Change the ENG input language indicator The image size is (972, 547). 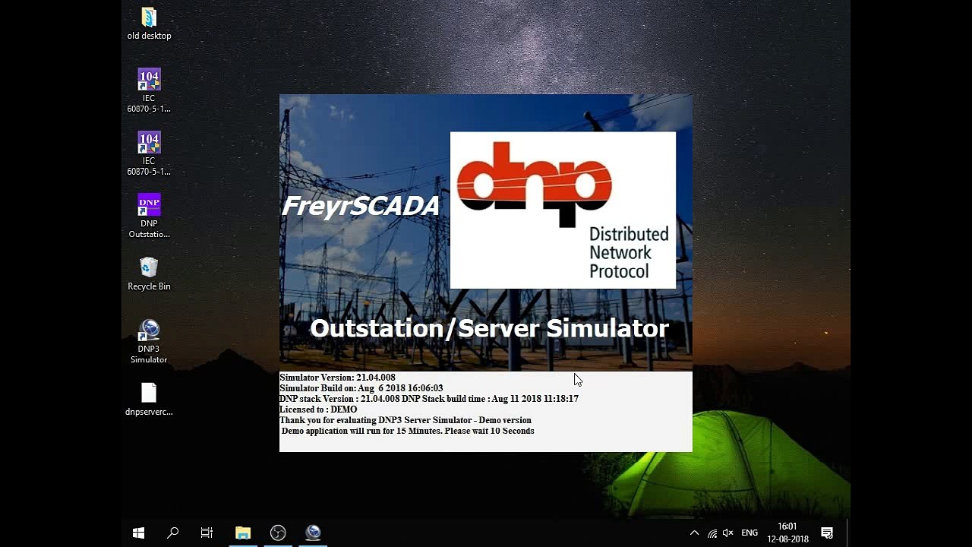point(750,533)
